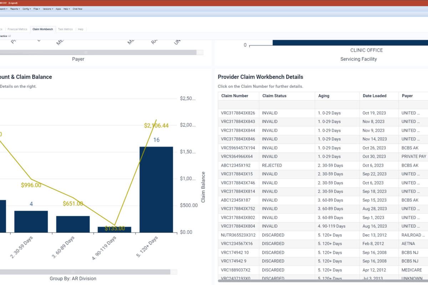Open claim NUTR365523X312
This screenshot has width=428, height=285.
[x=238, y=235]
